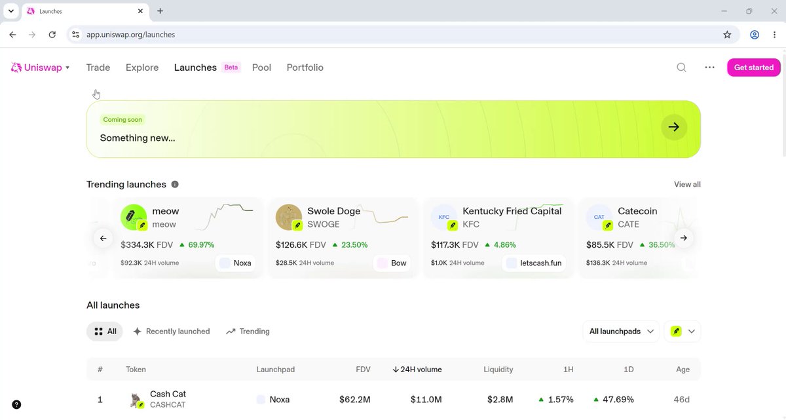
Task: Sort by FDV column header
Action: point(363,370)
